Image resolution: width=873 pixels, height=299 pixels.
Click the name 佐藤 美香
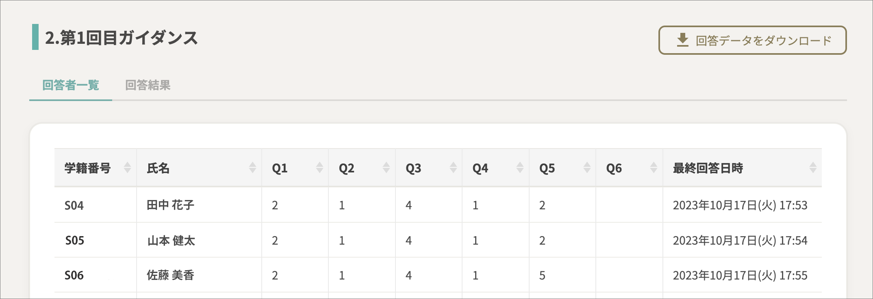point(171,275)
